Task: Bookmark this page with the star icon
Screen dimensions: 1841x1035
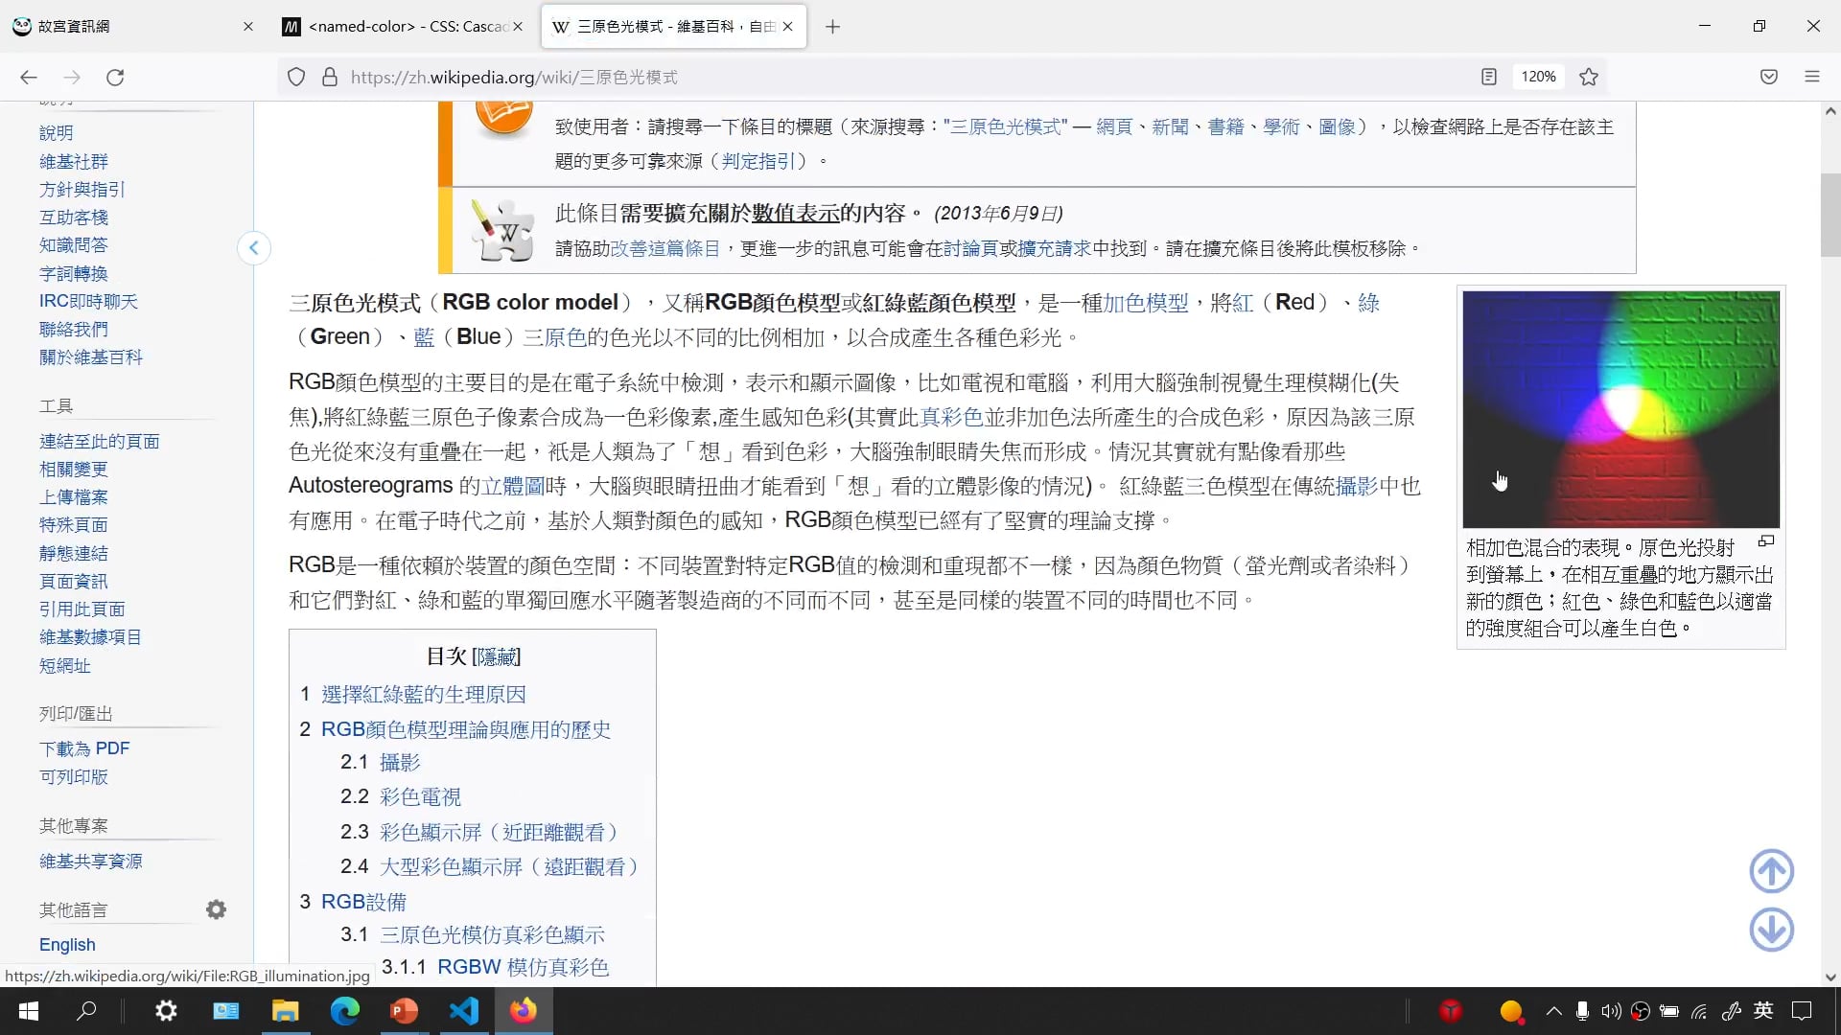Action: (x=1589, y=77)
